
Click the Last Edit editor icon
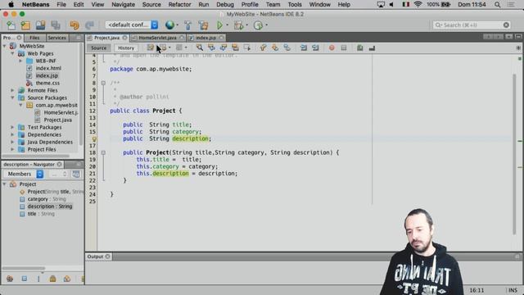coord(151,48)
